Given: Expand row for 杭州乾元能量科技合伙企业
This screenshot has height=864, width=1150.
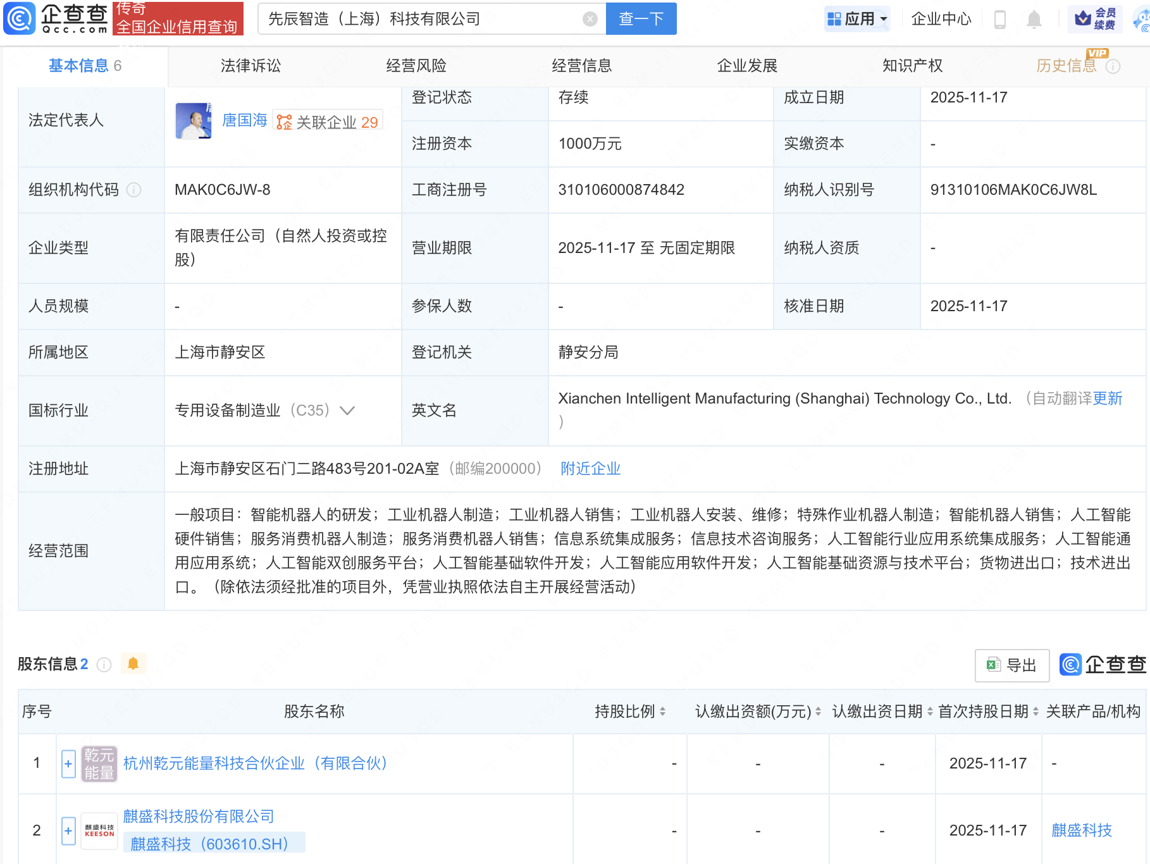Looking at the screenshot, I should coord(68,763).
